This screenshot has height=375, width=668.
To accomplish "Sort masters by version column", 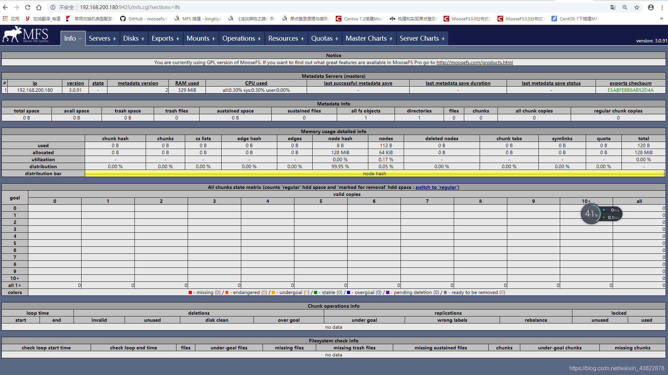I will point(75,83).
